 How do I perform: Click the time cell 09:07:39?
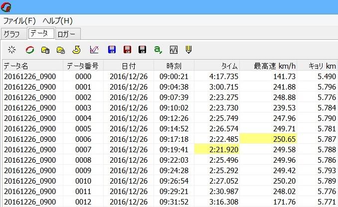click(x=174, y=97)
